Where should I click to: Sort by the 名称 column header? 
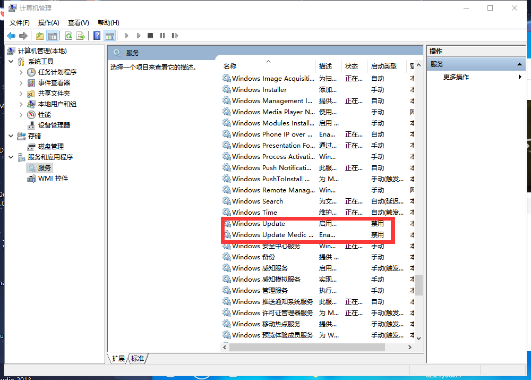(x=268, y=66)
